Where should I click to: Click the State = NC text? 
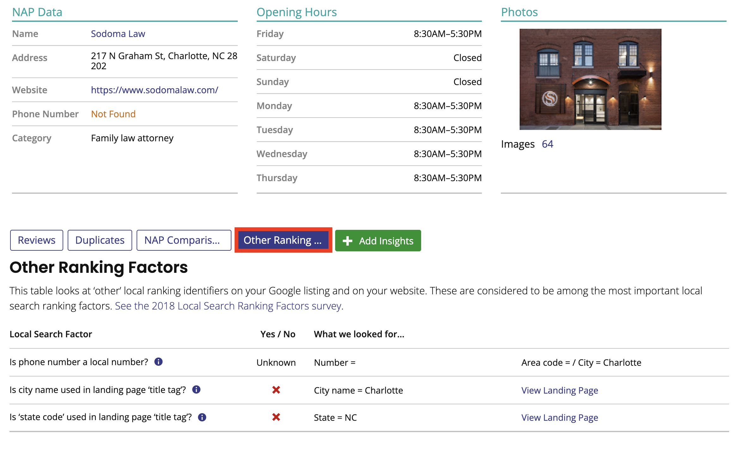click(x=335, y=417)
